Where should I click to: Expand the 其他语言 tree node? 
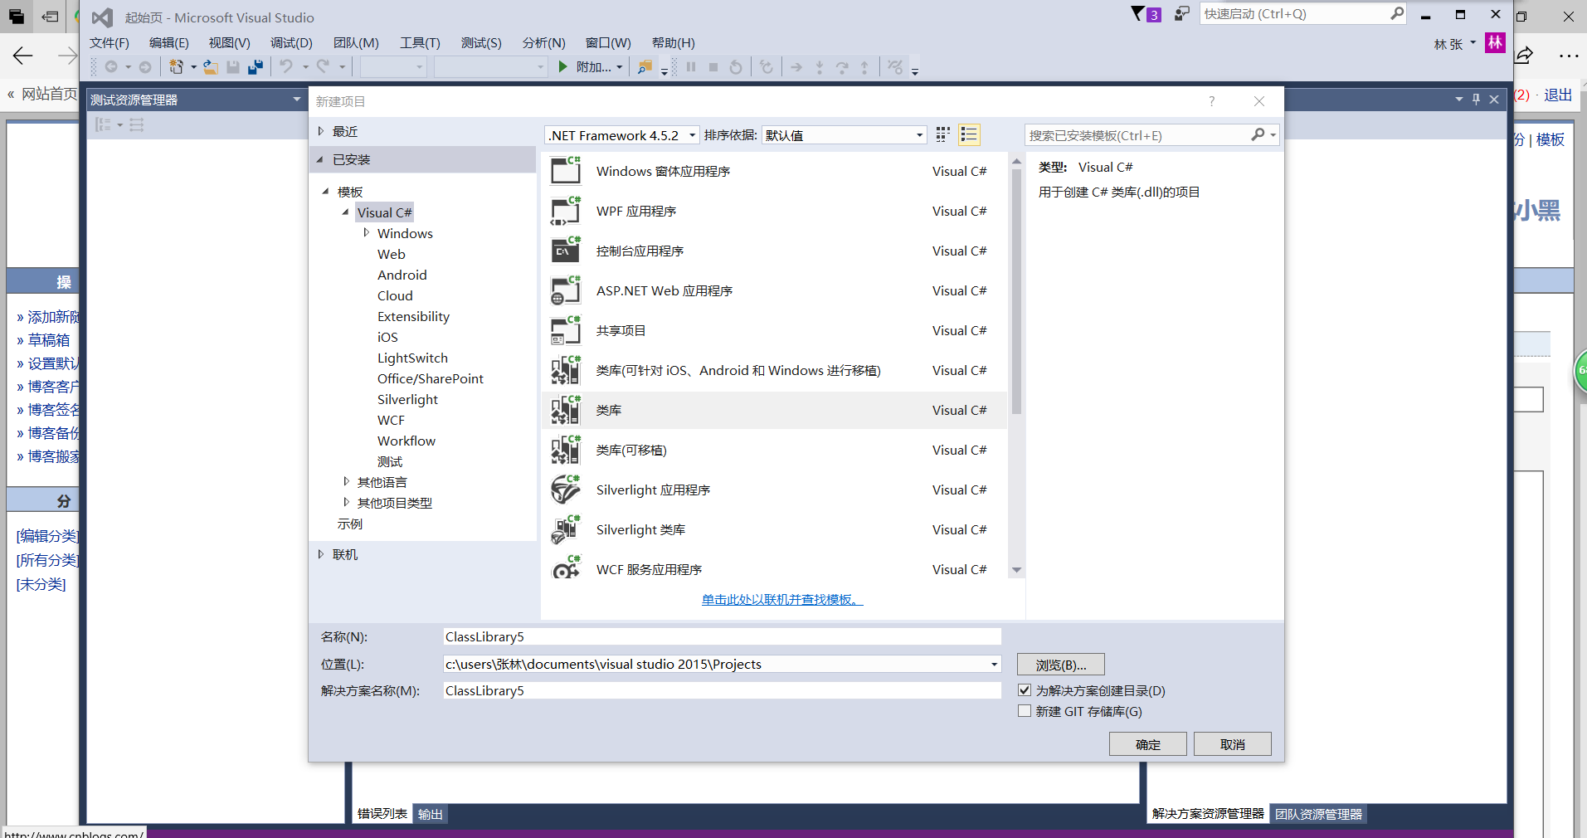point(346,481)
